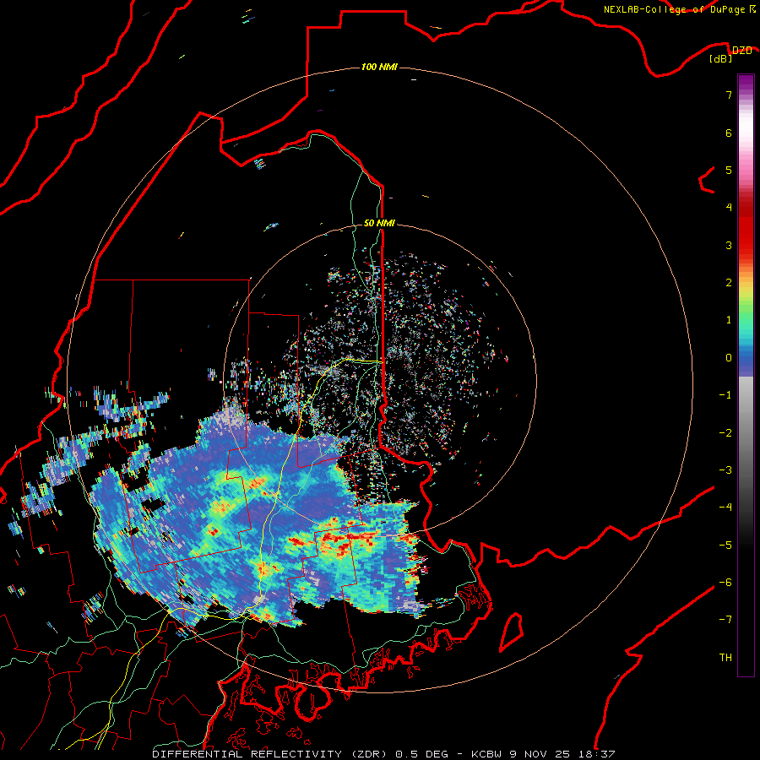Click the 6 tick label on color scale
The height and width of the screenshot is (760, 760).
tap(729, 133)
